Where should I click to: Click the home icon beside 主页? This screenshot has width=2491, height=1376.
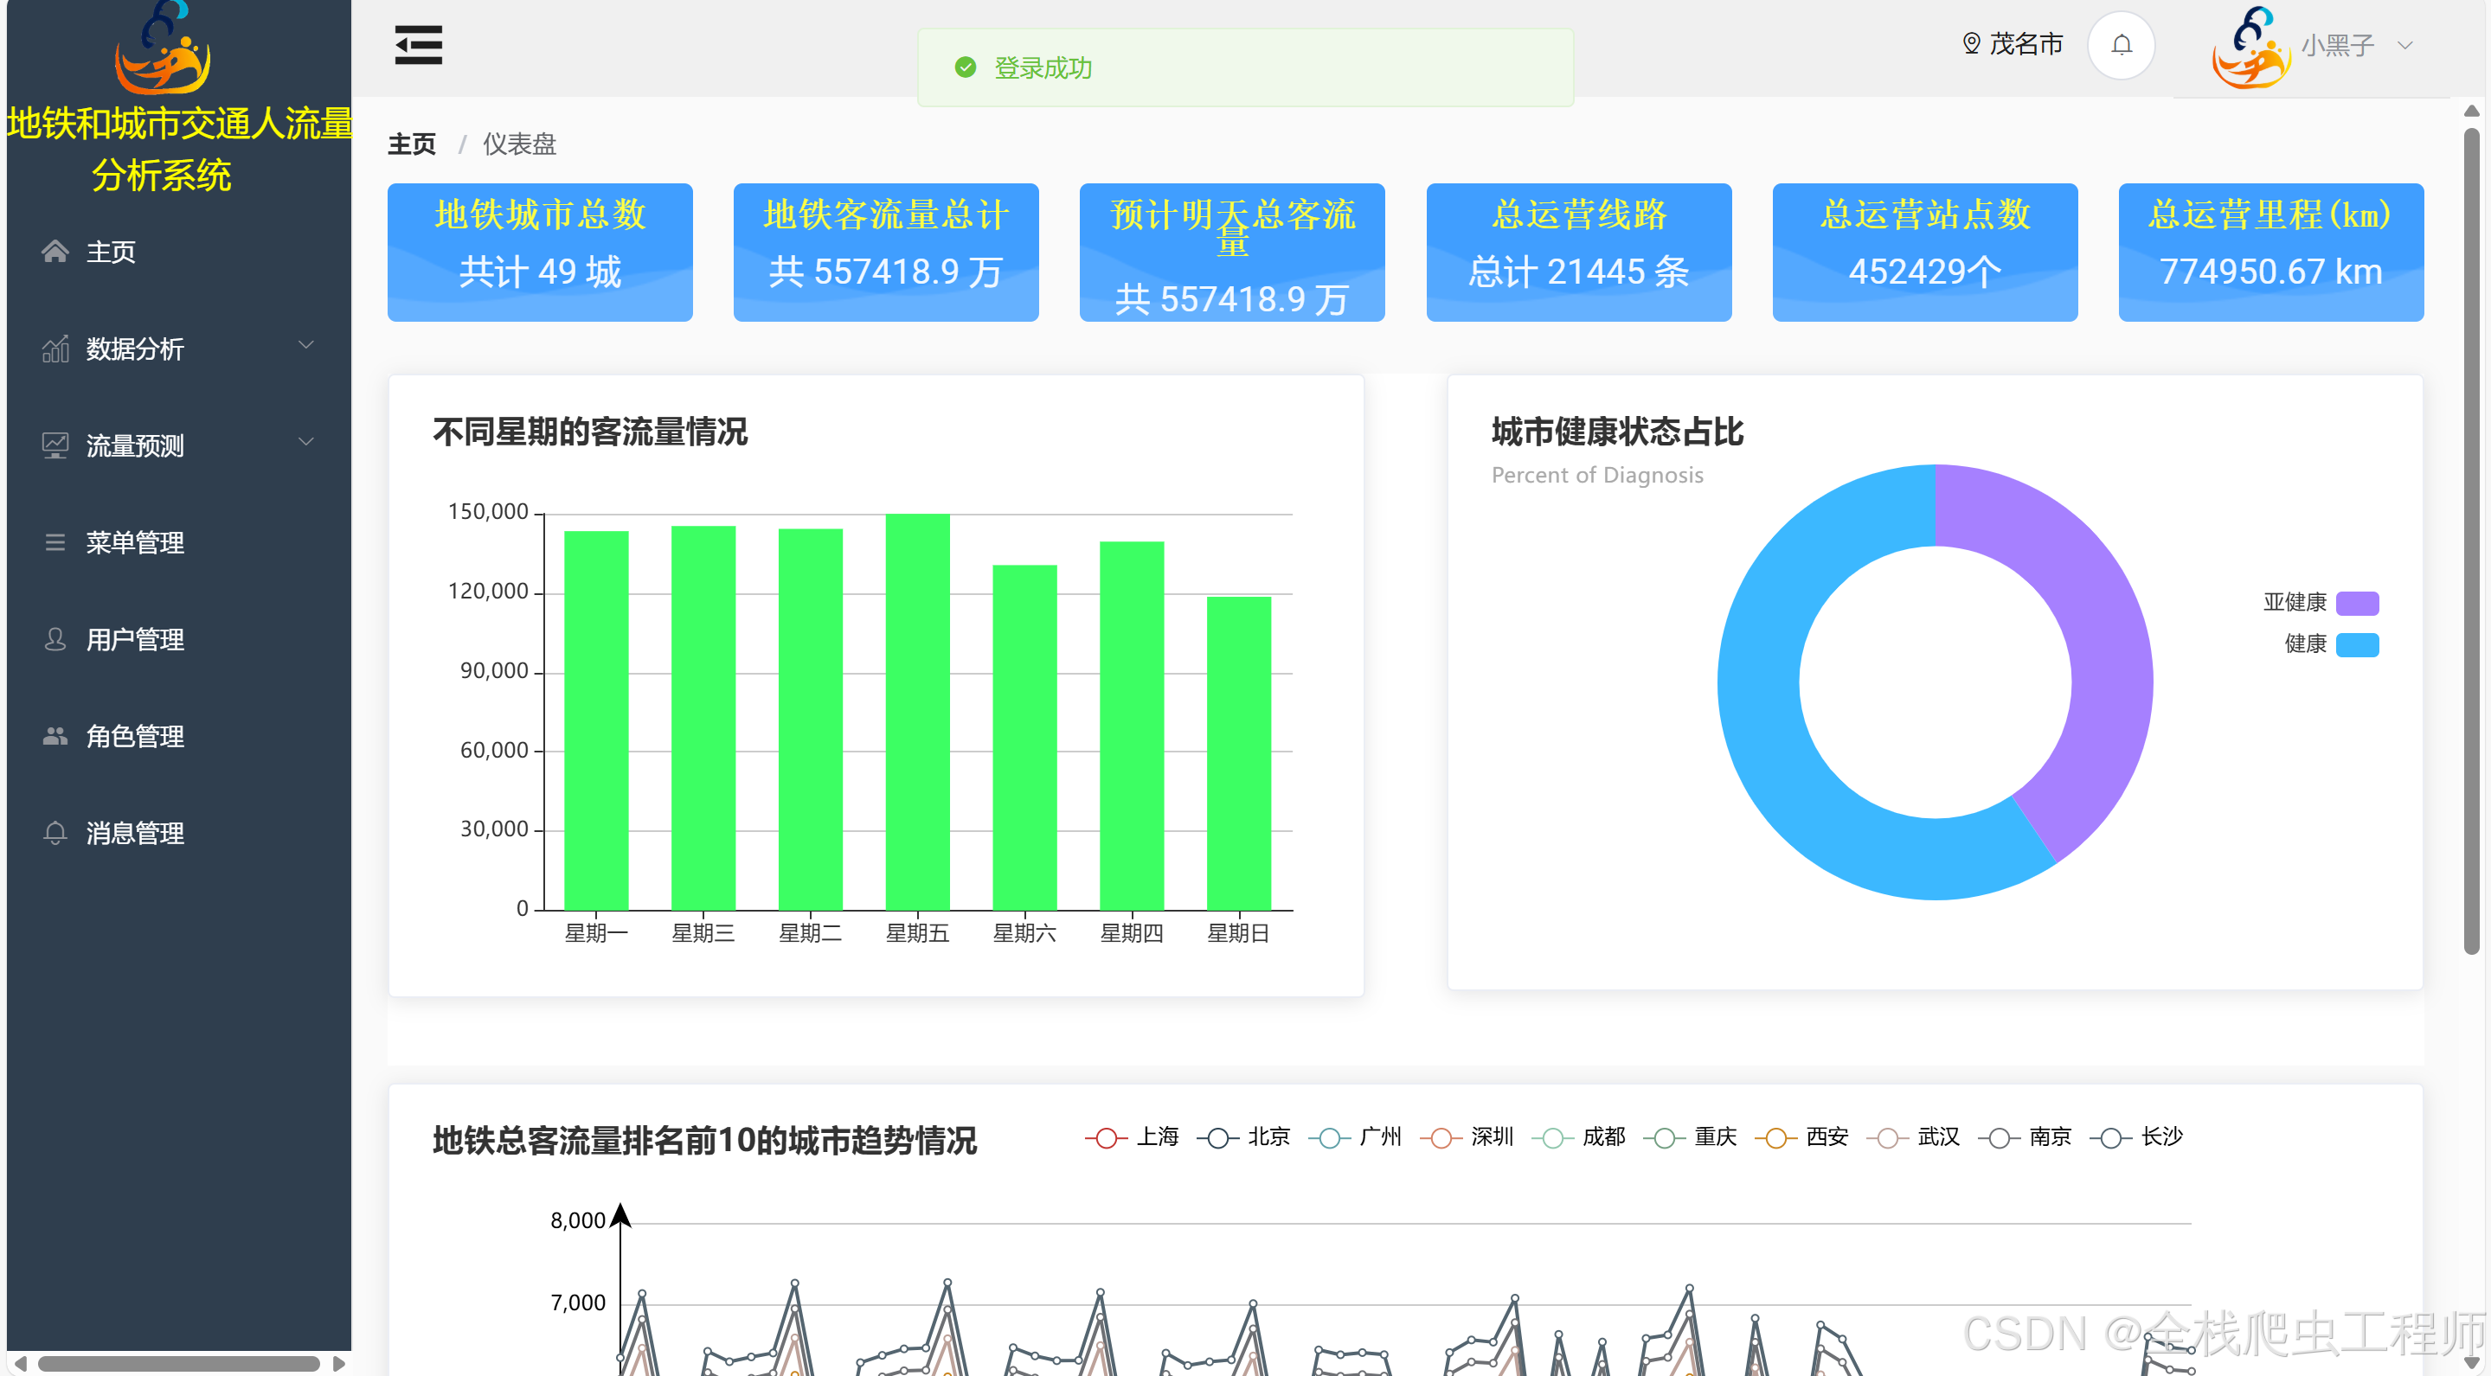pyautogui.click(x=55, y=253)
